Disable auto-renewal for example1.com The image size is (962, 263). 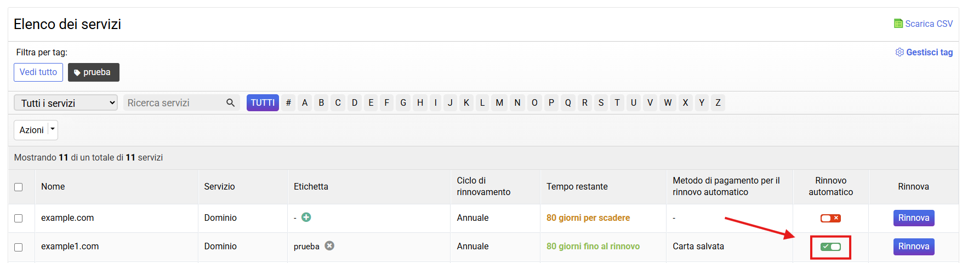pyautogui.click(x=830, y=247)
